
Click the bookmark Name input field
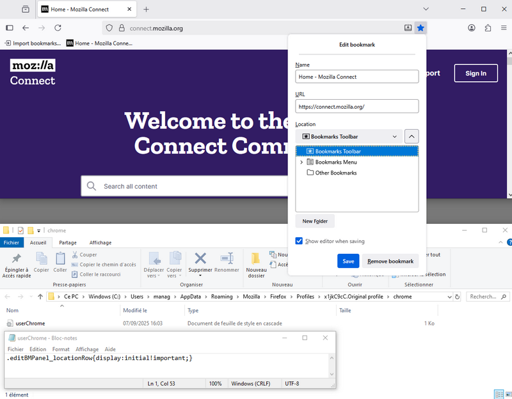click(x=356, y=77)
